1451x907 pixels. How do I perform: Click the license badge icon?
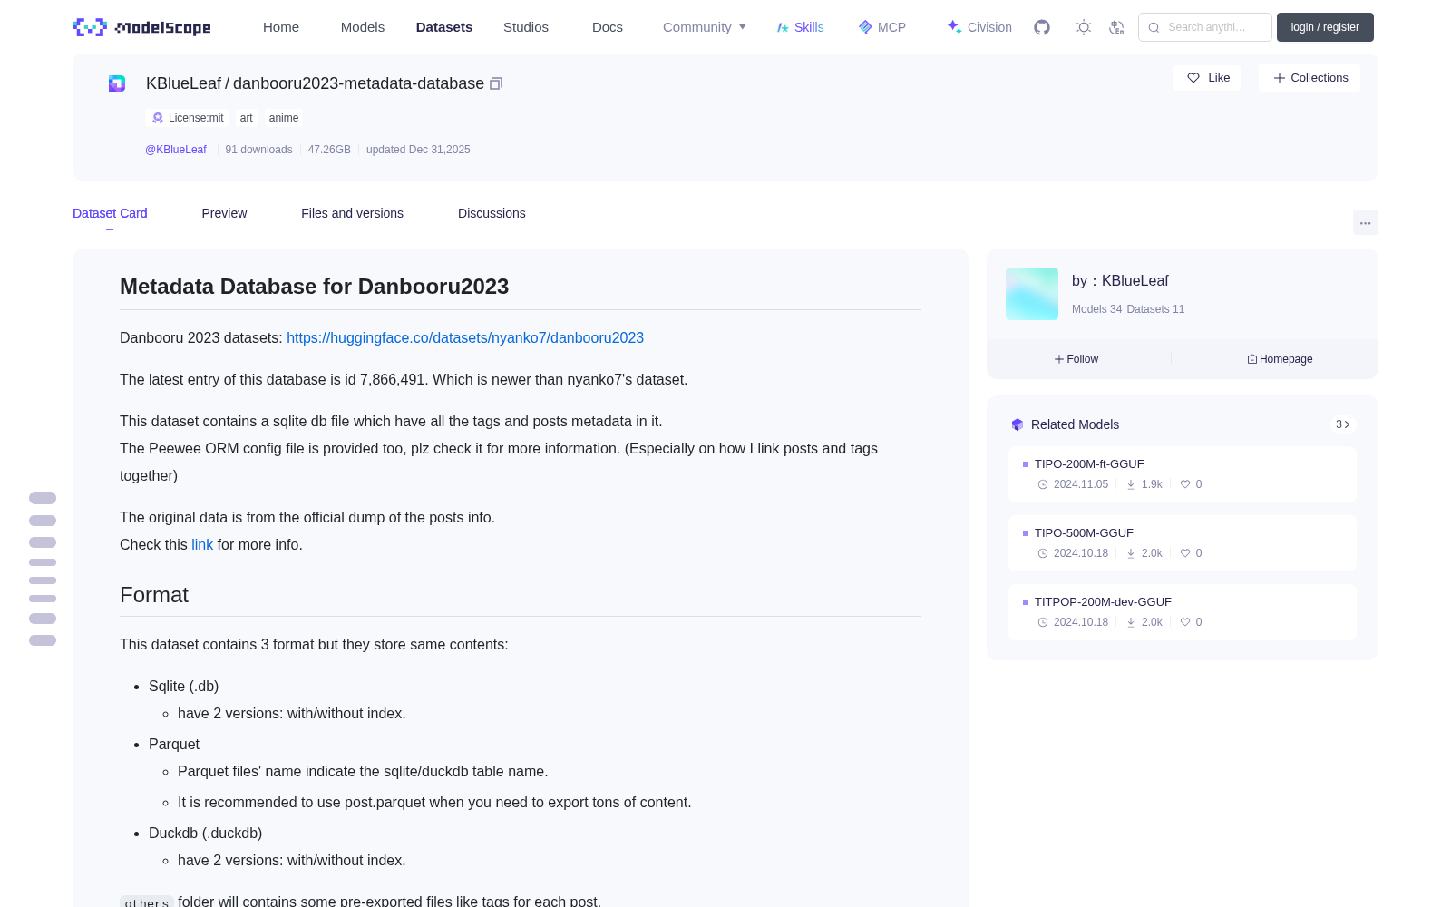click(158, 118)
